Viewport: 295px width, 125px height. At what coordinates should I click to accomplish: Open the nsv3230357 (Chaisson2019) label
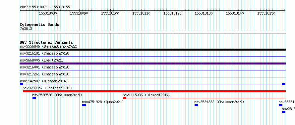point(47,88)
